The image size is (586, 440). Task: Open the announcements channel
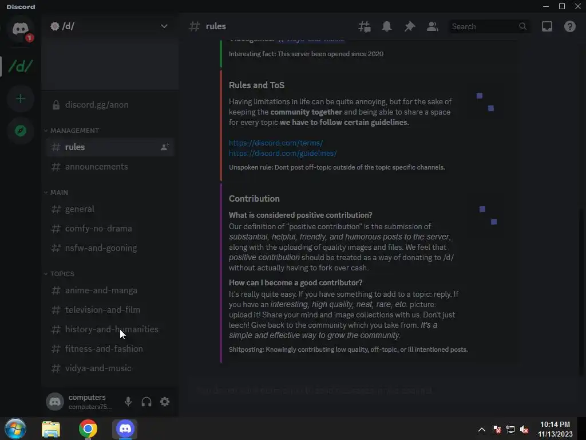110,167
